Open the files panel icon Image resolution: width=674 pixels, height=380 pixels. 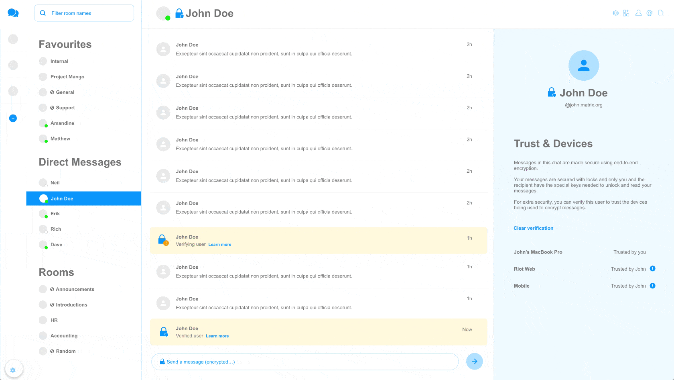(x=661, y=13)
